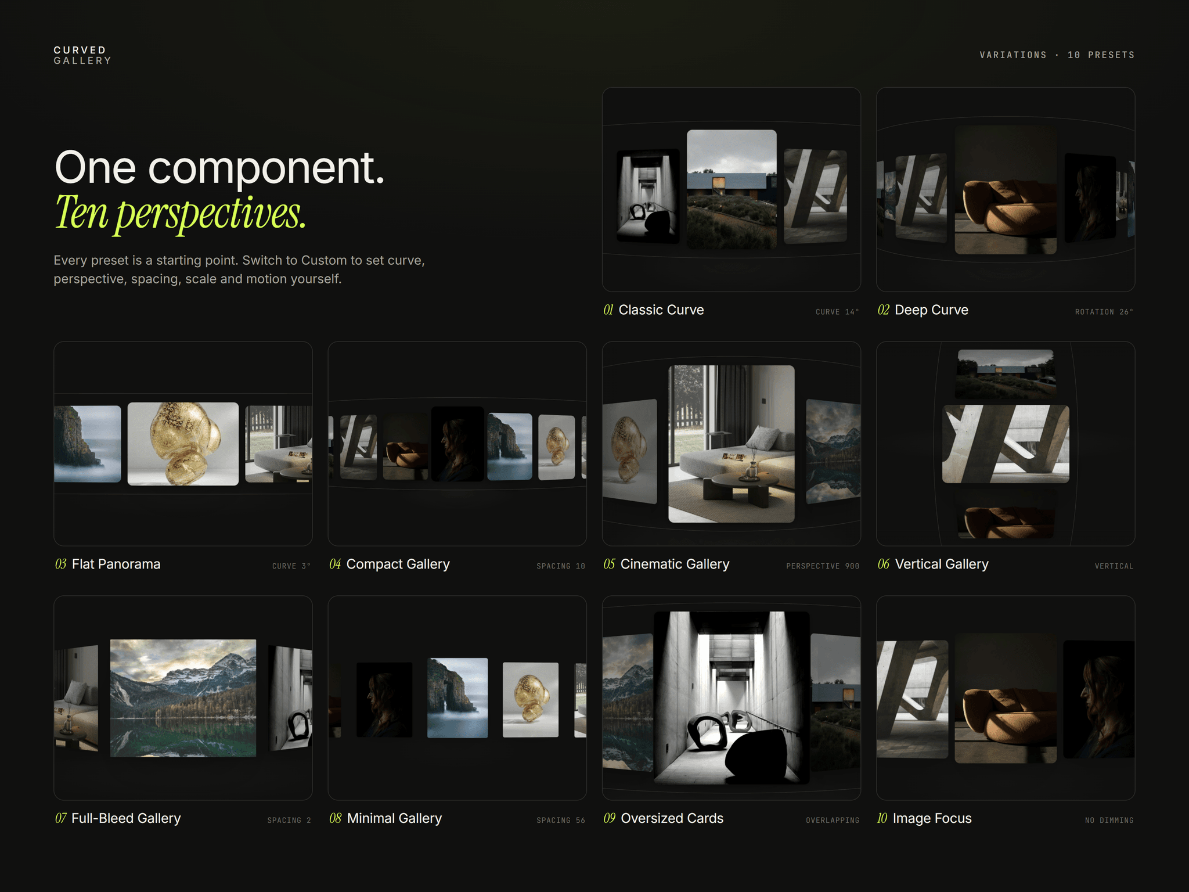Click the 'SPACING 2' label

click(289, 821)
